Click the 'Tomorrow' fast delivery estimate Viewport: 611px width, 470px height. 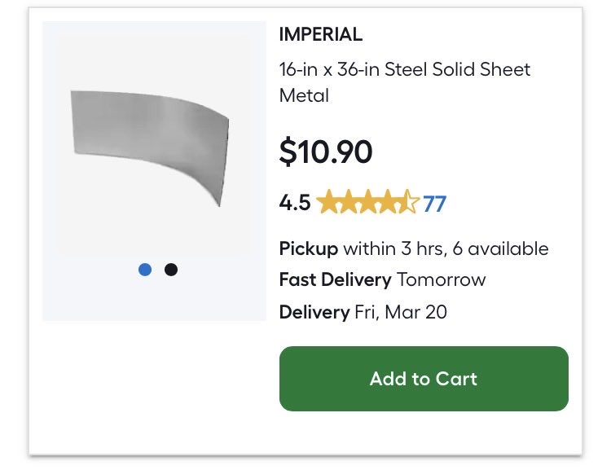click(x=441, y=280)
